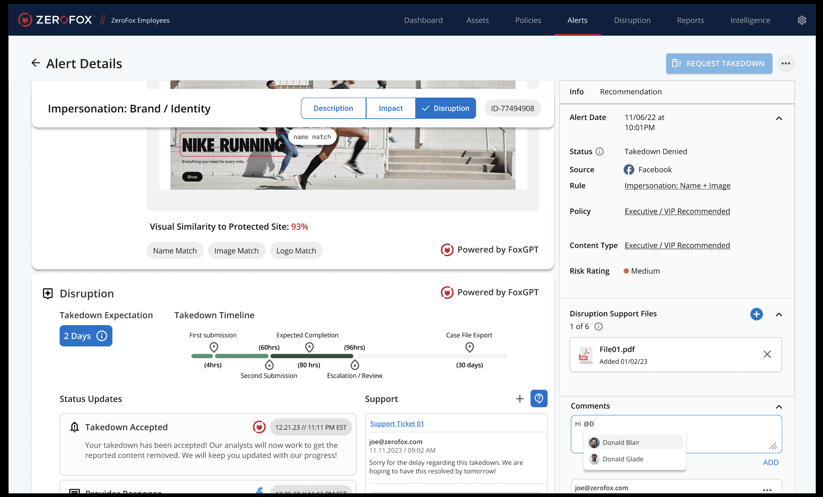Open the settings gear in top navigation

point(802,20)
